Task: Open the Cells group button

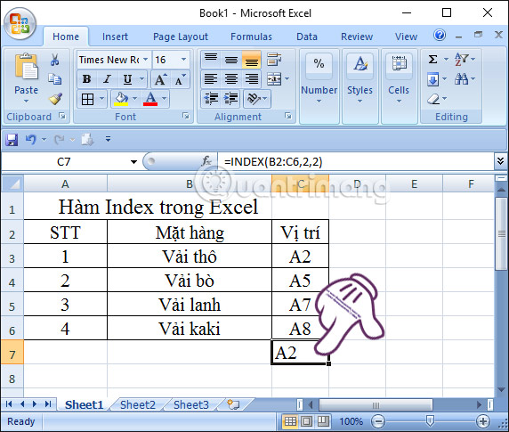Action: coord(399,86)
